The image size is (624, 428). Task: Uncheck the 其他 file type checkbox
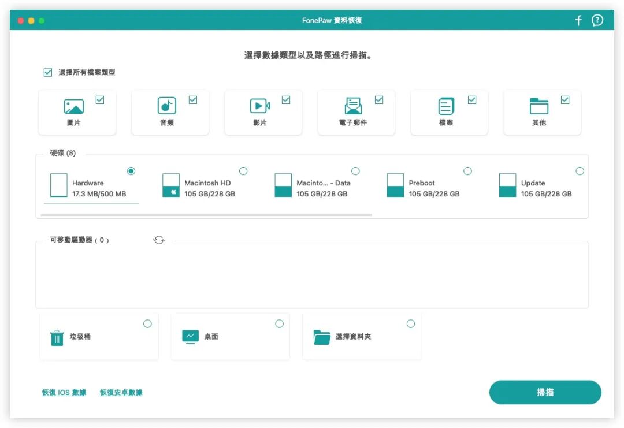[x=564, y=99]
